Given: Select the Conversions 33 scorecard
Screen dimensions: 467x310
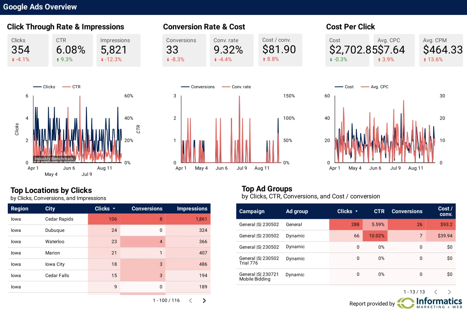Looking at the screenshot, I should click(184, 50).
